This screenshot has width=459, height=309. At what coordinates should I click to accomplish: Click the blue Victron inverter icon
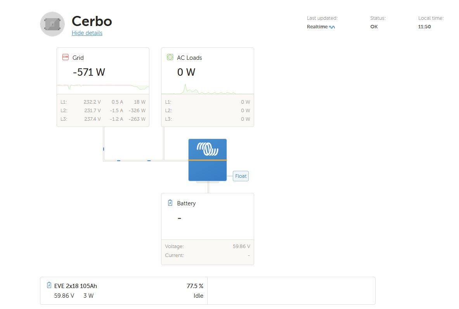208,160
